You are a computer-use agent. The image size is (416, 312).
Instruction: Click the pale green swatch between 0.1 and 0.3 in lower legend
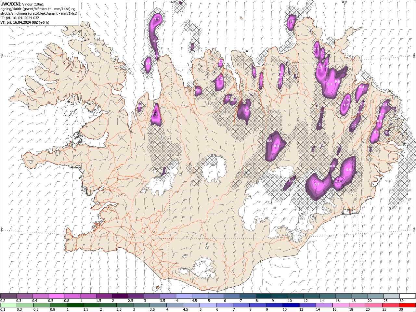[x=8, y=305]
